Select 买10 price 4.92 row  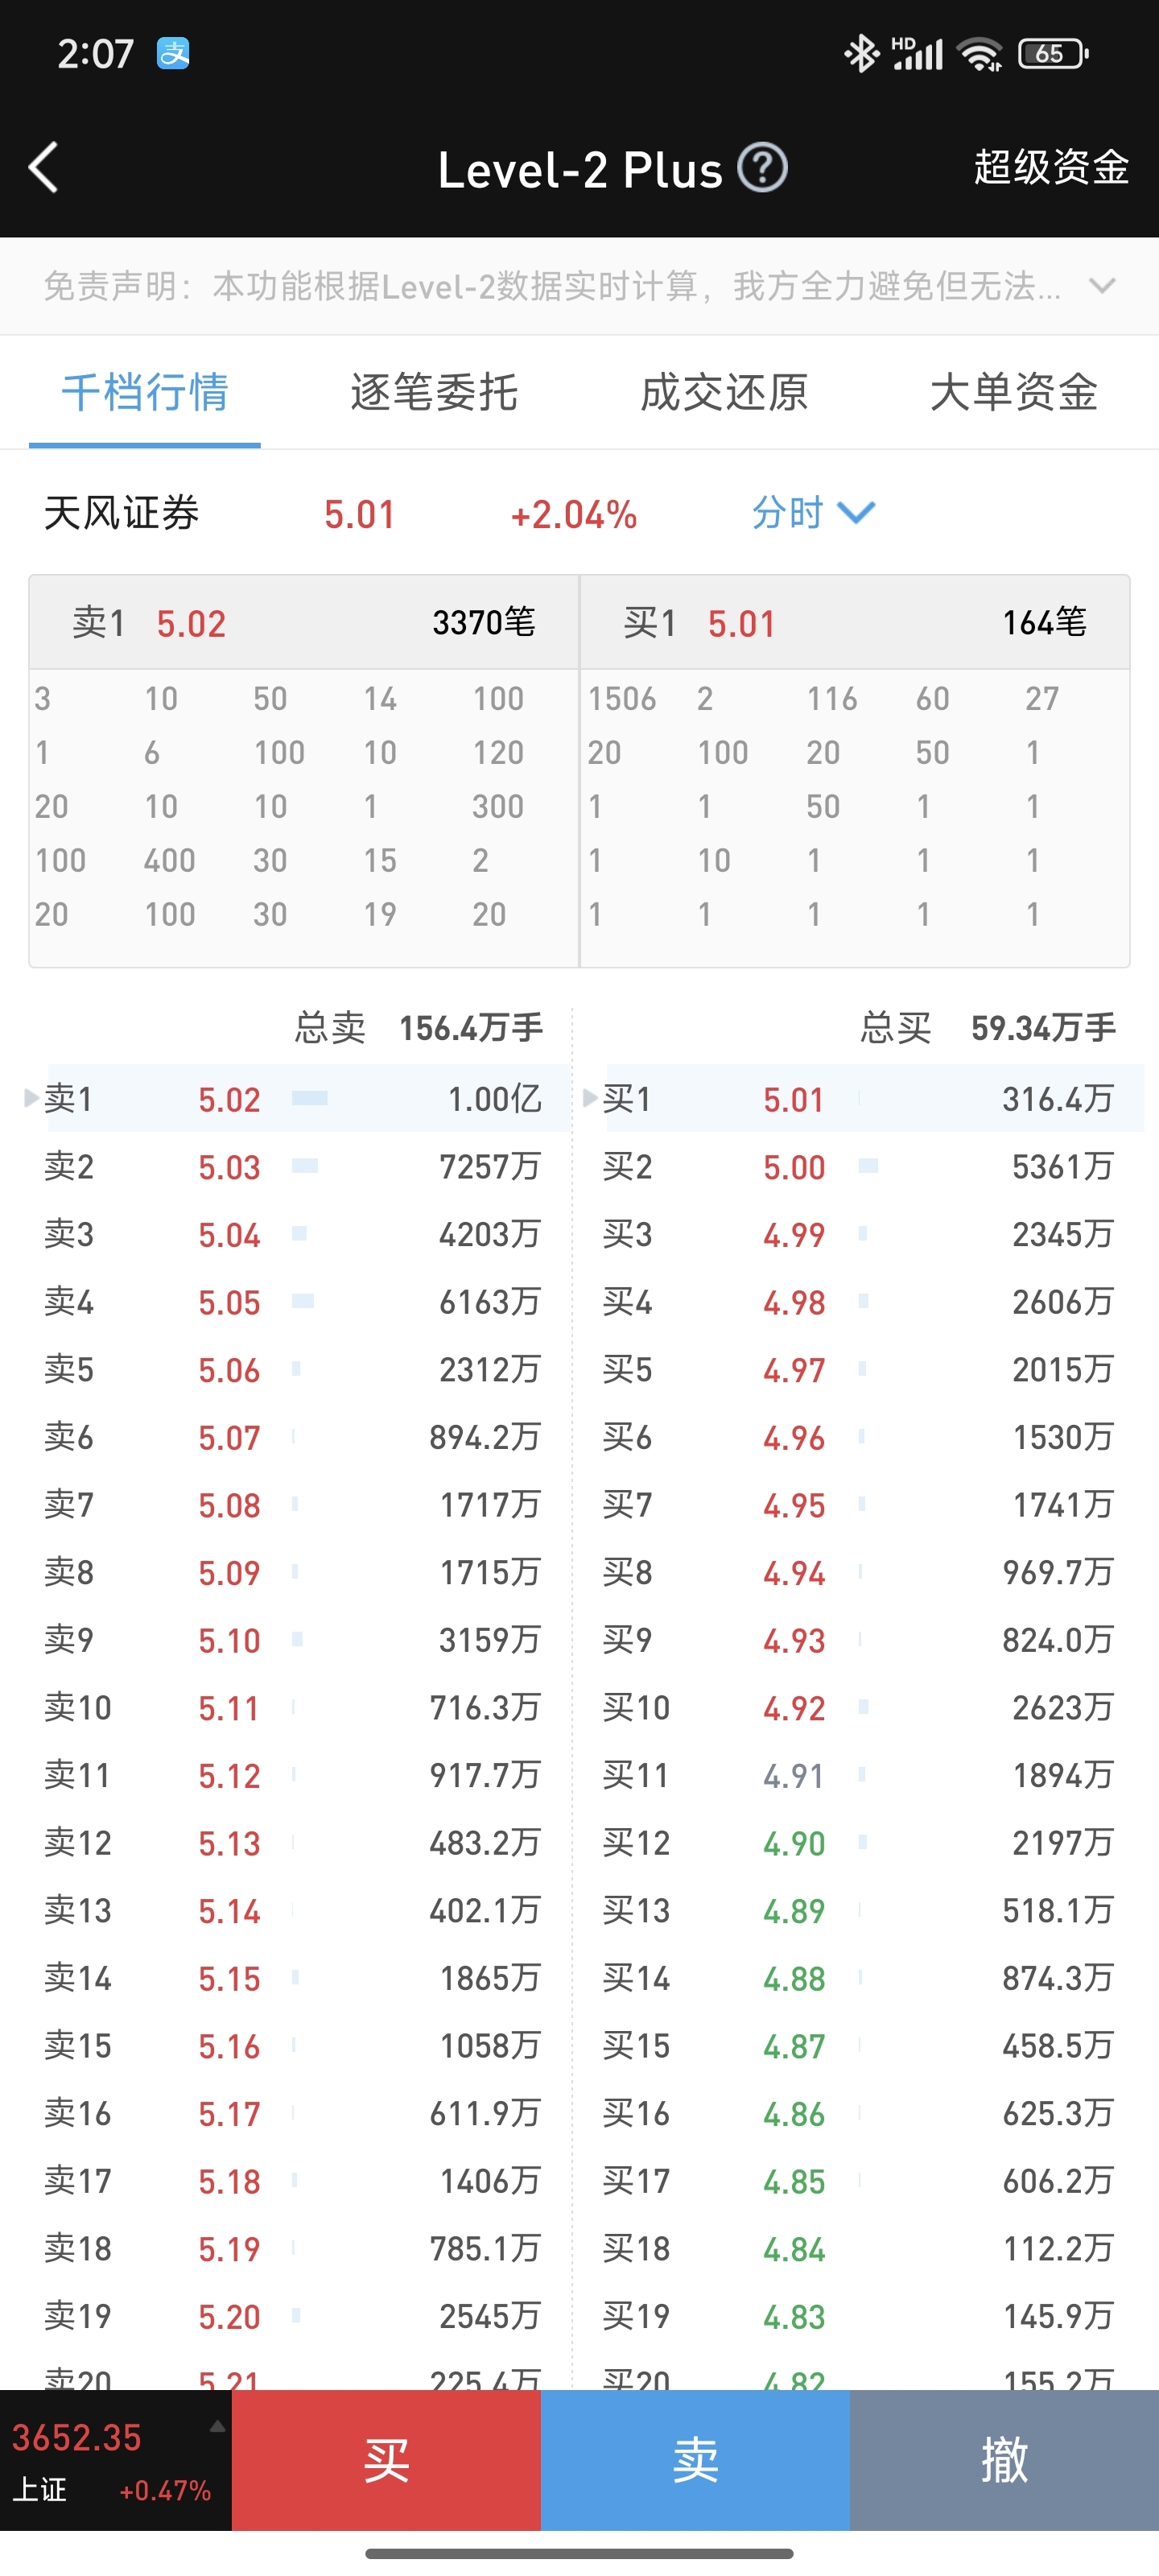pos(860,1707)
